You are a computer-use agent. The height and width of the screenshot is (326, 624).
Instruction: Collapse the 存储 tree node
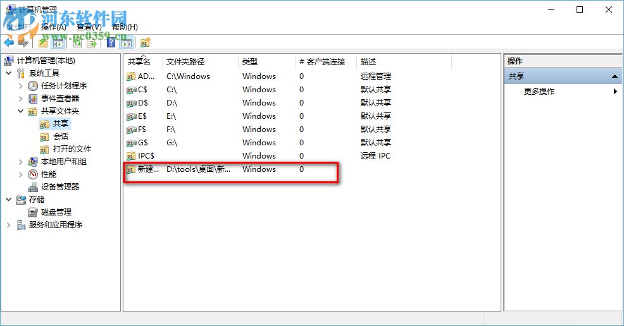pyautogui.click(x=9, y=200)
